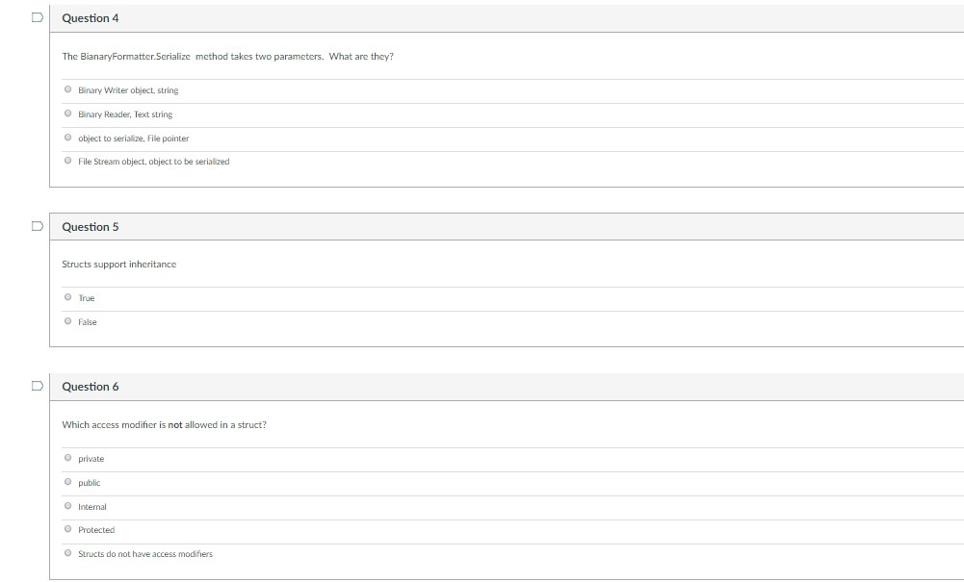Screen dimensions: 964x582
Task: Select 'Structs do not have access modifiers'
Action: (x=67, y=553)
